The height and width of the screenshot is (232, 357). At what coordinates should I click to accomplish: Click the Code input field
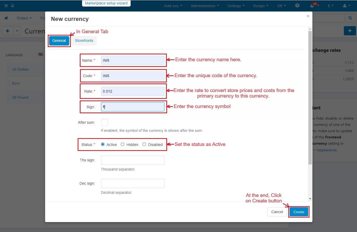click(x=133, y=76)
